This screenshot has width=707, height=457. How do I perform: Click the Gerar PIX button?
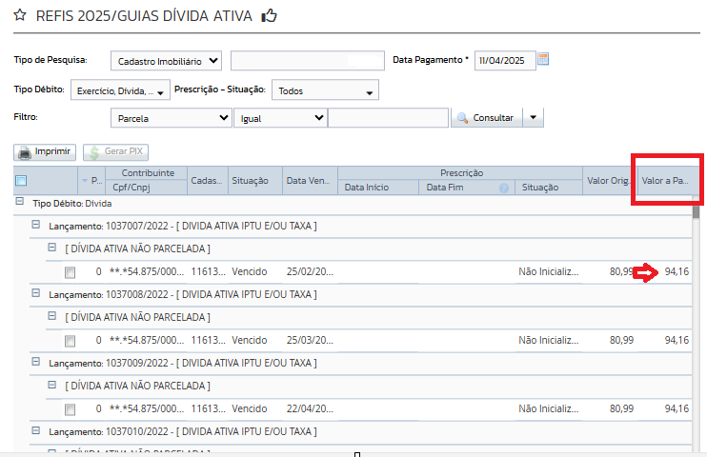[x=116, y=152]
